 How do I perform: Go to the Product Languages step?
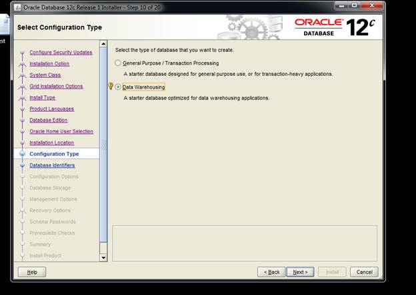(52, 109)
